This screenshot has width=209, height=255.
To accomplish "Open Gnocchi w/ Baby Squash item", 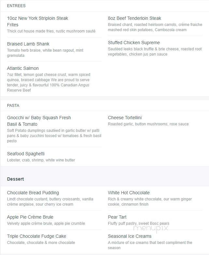I will (39, 121).
